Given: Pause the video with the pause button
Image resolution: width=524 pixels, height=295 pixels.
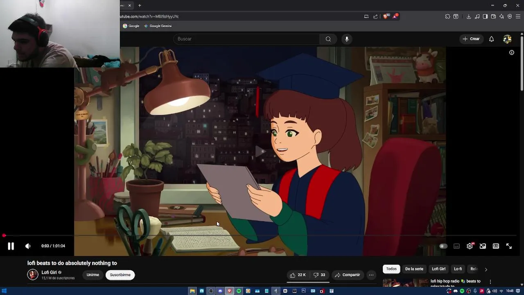Looking at the screenshot, I should 11,246.
